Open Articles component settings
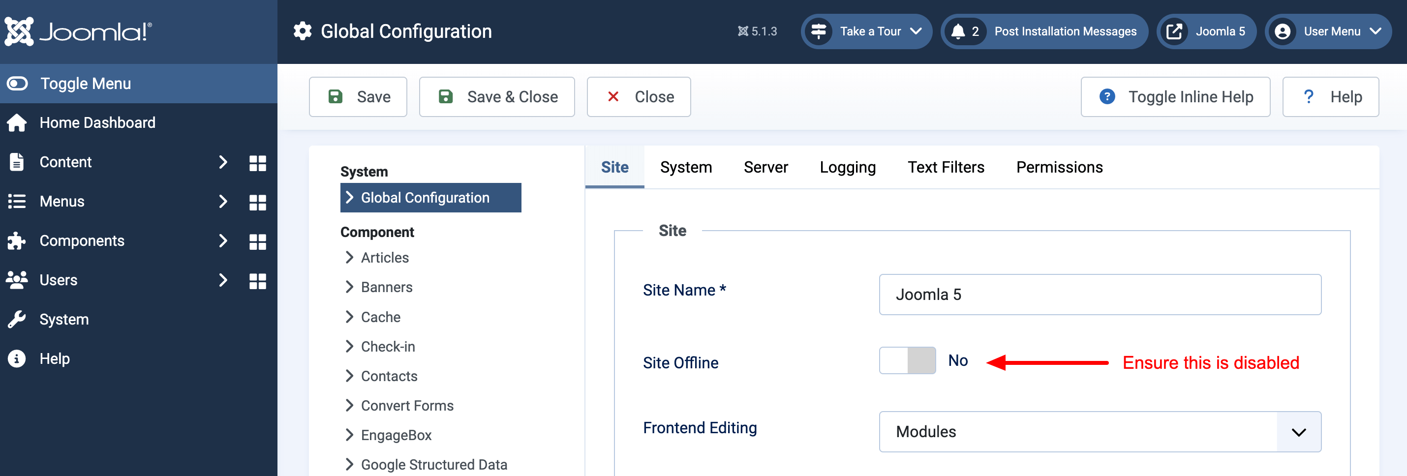 point(385,258)
